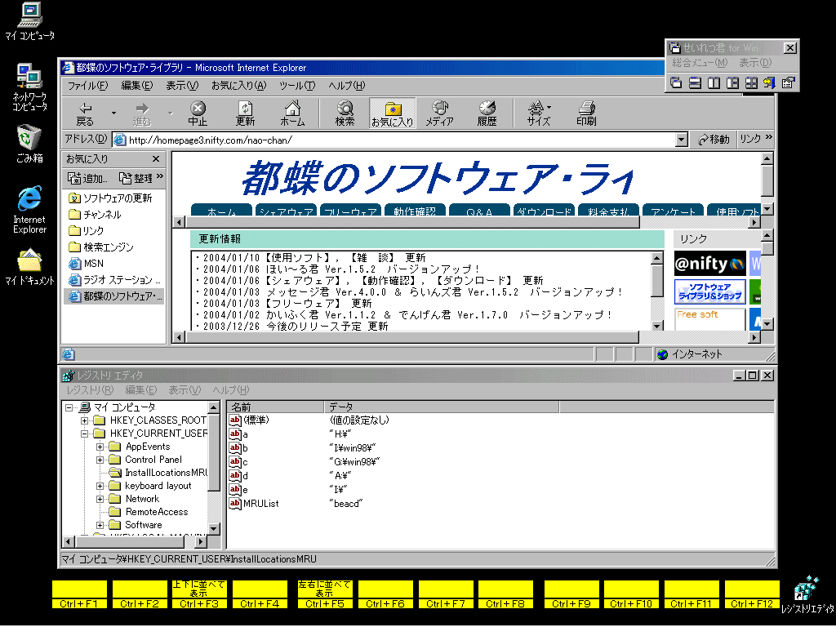Viewport: 836px width, 627px height.
Task: Click the Q&A tab on the webpage
Action: [x=478, y=211]
